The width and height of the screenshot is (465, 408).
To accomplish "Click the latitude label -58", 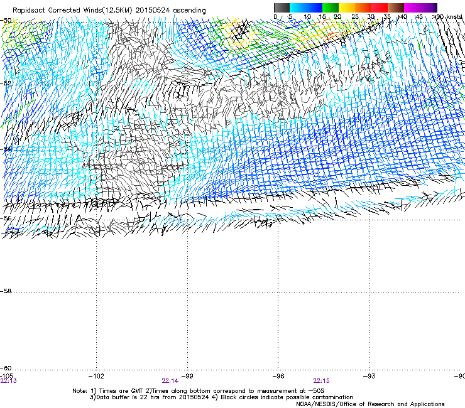I will click(x=6, y=291).
